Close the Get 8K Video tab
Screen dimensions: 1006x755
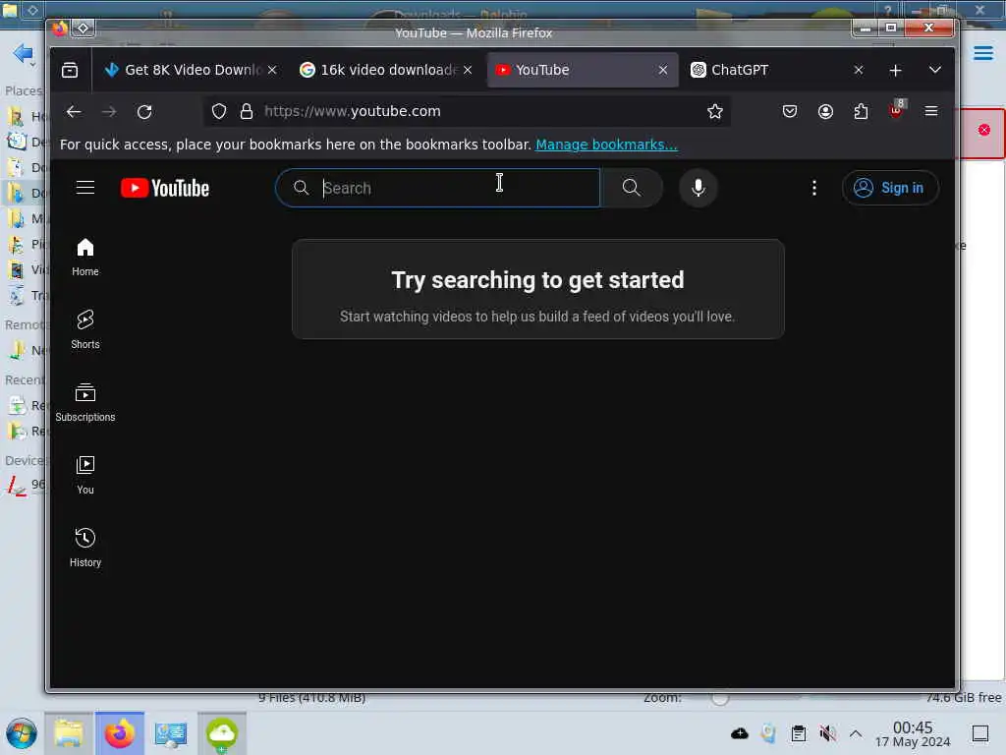point(272,70)
